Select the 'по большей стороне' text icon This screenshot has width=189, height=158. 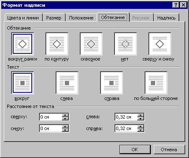click(156, 83)
